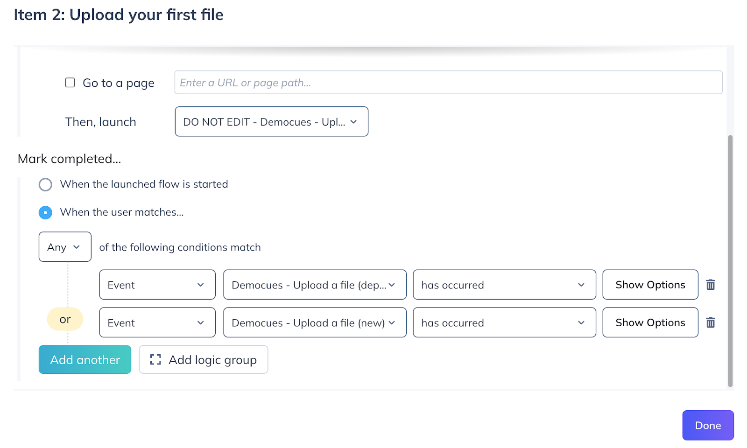Delete the first event condition row

[710, 285]
